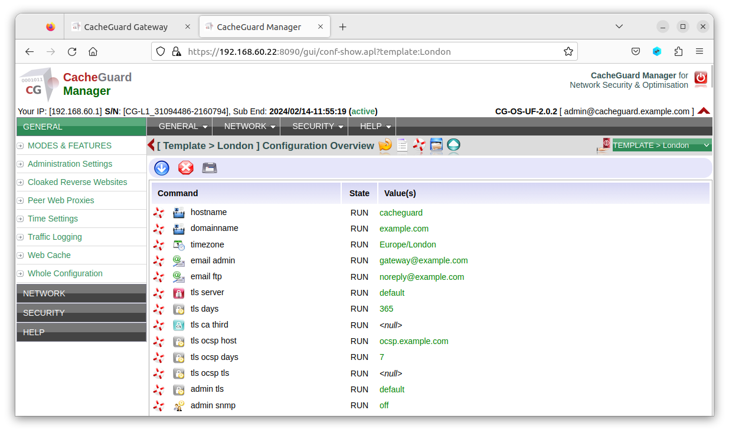Click the cacheguard hostname value
Viewport: 729px width, 433px height.
[401, 213]
